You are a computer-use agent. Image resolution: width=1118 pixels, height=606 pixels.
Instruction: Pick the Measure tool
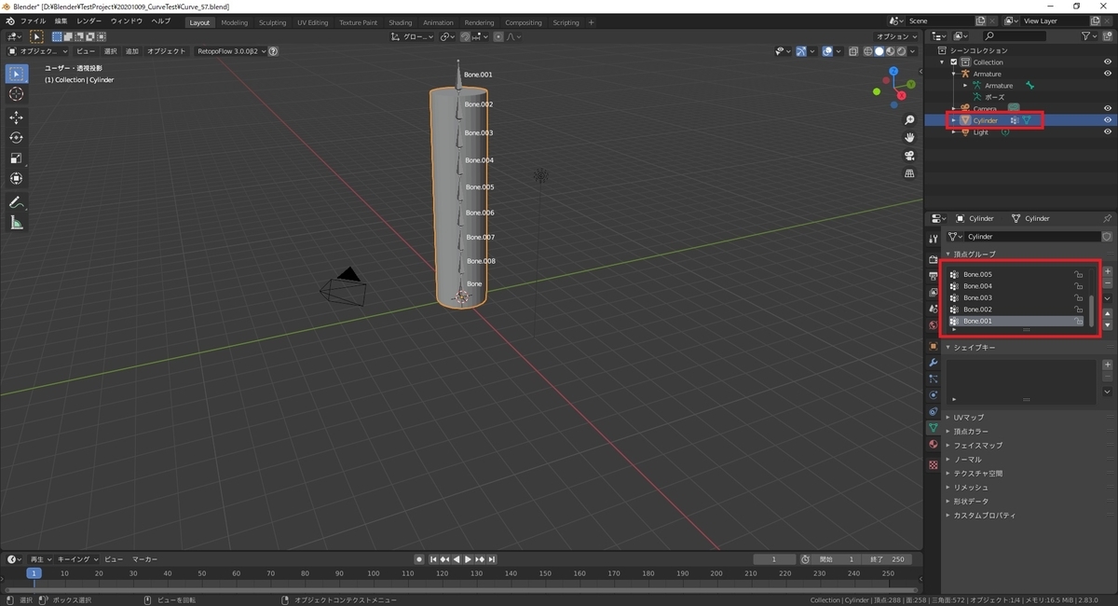pyautogui.click(x=16, y=223)
